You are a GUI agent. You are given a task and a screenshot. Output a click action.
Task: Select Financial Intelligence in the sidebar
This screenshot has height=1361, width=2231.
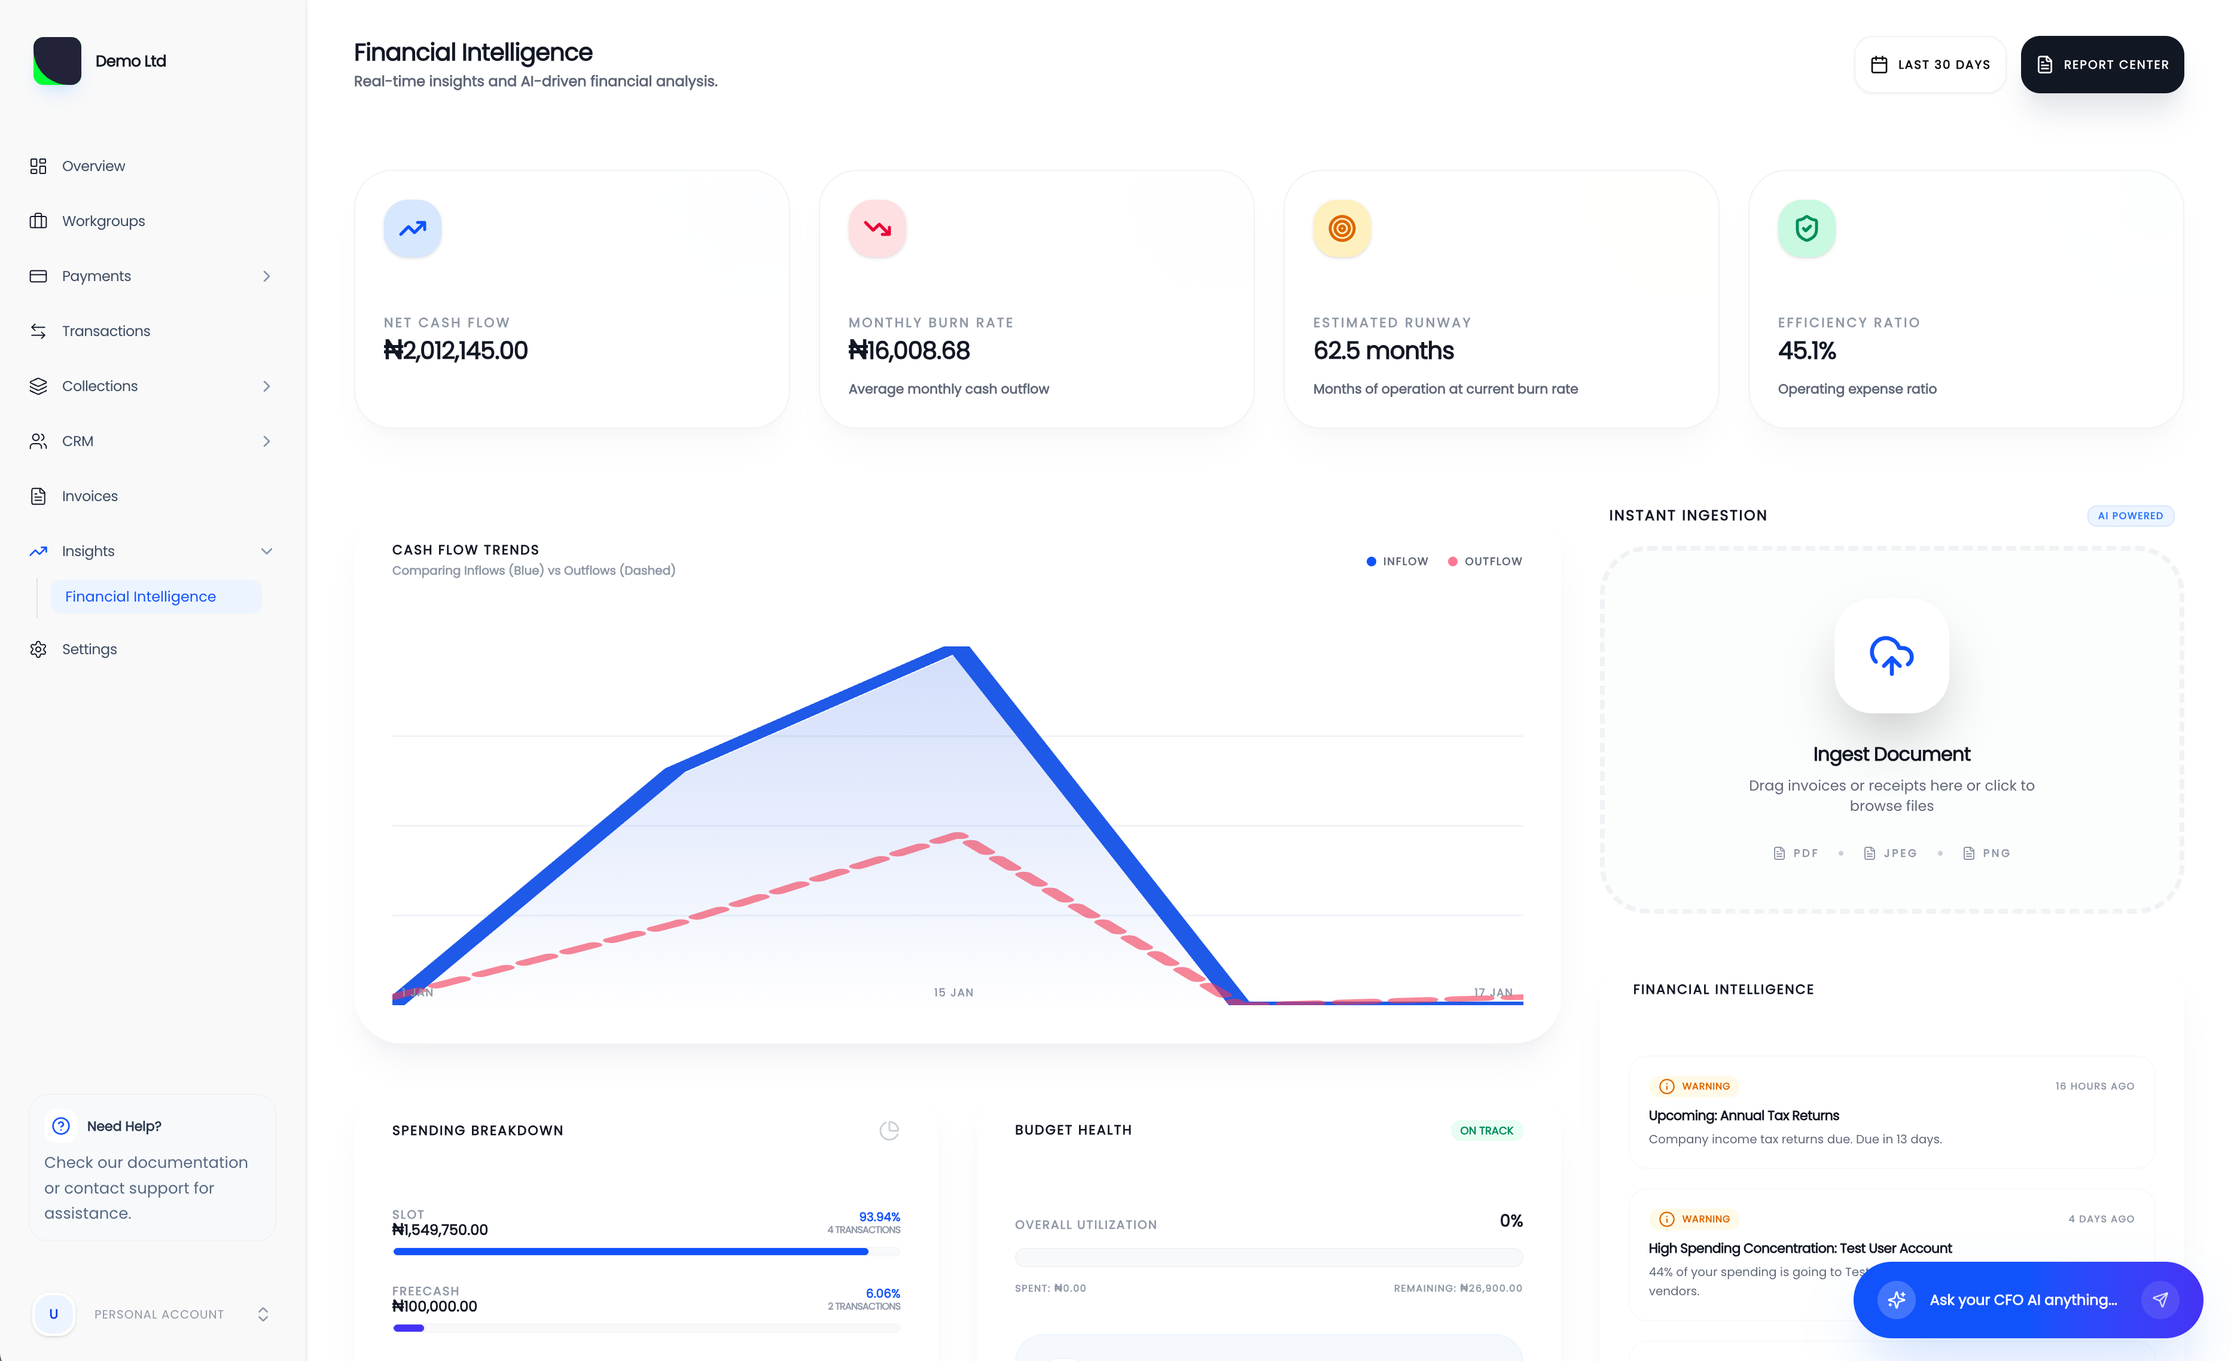[x=141, y=596]
